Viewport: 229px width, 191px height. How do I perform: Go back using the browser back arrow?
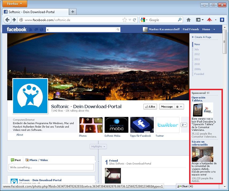(7, 20)
